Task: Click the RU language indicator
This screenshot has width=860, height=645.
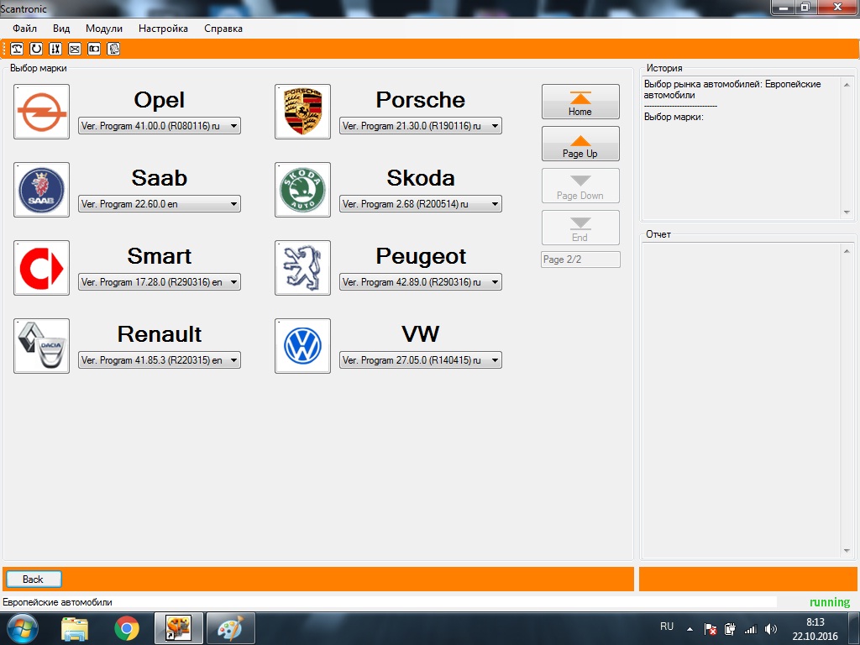Action: [x=667, y=627]
